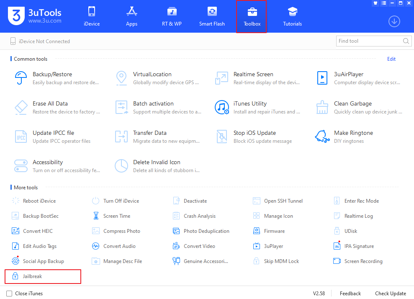The image size is (414, 299).
Task: Click the skin shirt icon in title bar
Action: [x=375, y=3]
